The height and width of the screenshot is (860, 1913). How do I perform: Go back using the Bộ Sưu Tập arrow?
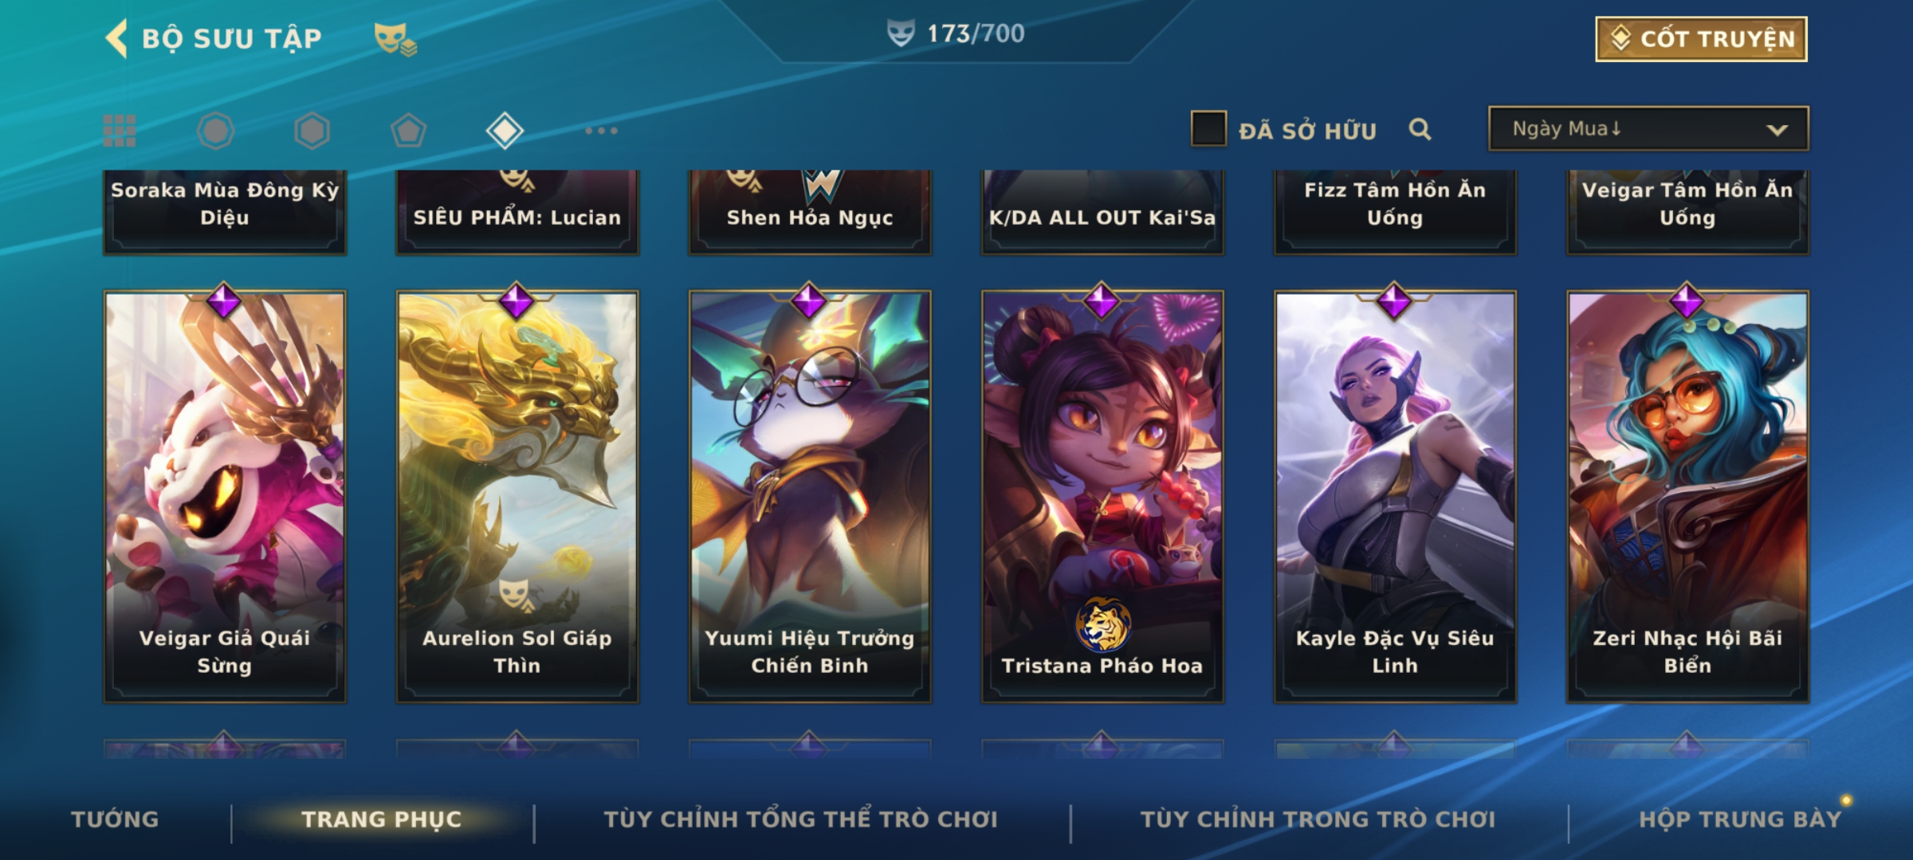coord(116,38)
